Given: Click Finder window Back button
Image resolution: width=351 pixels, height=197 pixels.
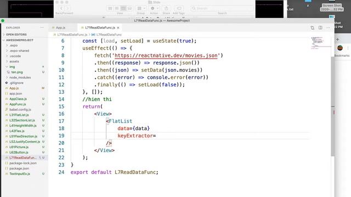Looking at the screenshot, I should (x=61, y=8).
